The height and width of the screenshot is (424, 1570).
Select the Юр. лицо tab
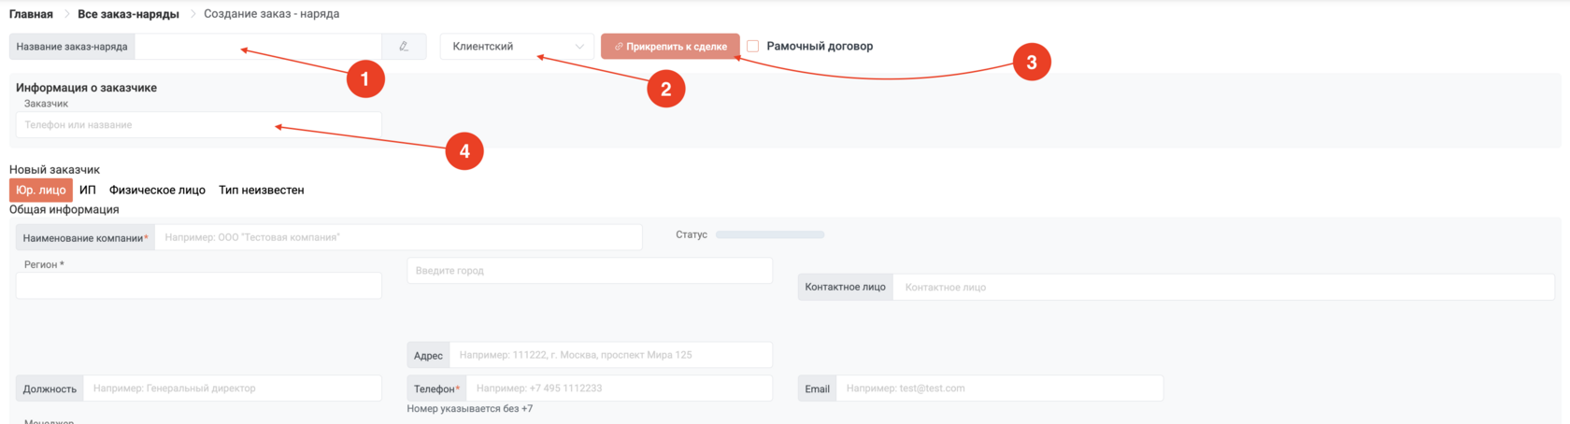[41, 191]
